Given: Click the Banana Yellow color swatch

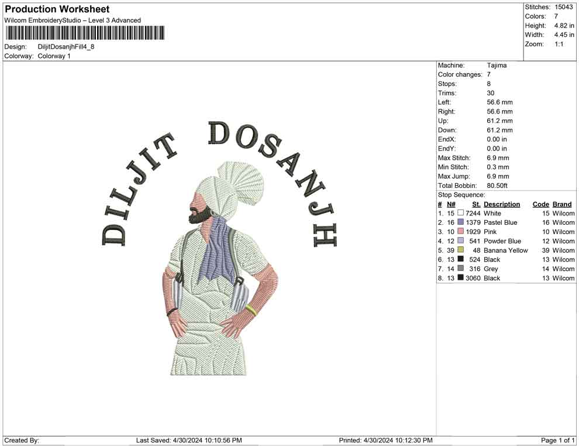Looking at the screenshot, I should [x=460, y=250].
